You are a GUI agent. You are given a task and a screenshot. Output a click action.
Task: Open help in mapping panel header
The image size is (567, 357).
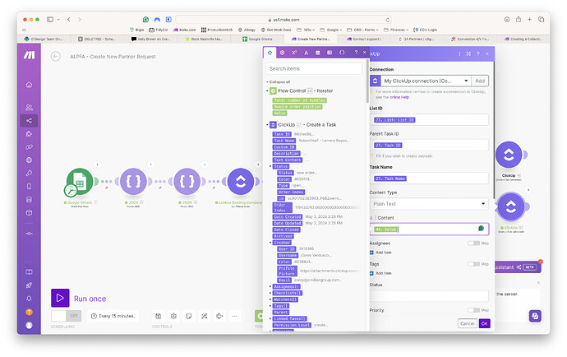click(356, 53)
